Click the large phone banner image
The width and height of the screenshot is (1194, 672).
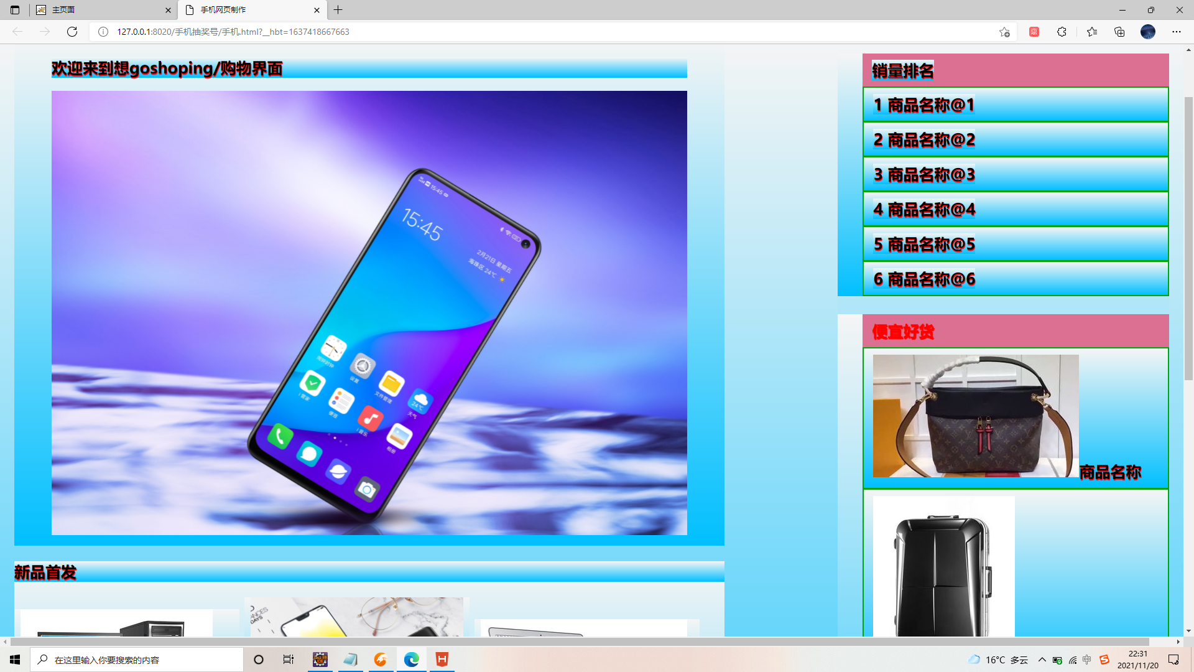click(x=369, y=312)
